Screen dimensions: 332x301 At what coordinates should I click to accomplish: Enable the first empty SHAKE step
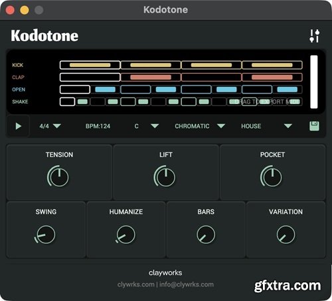pos(67,101)
